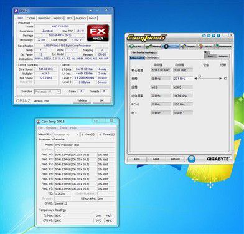Click the OK button in CPU-Z
244x234 pixels.
point(101,100)
